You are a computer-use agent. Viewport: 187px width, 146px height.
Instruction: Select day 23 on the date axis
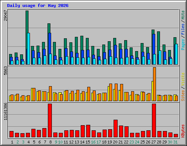click(x=131, y=142)
